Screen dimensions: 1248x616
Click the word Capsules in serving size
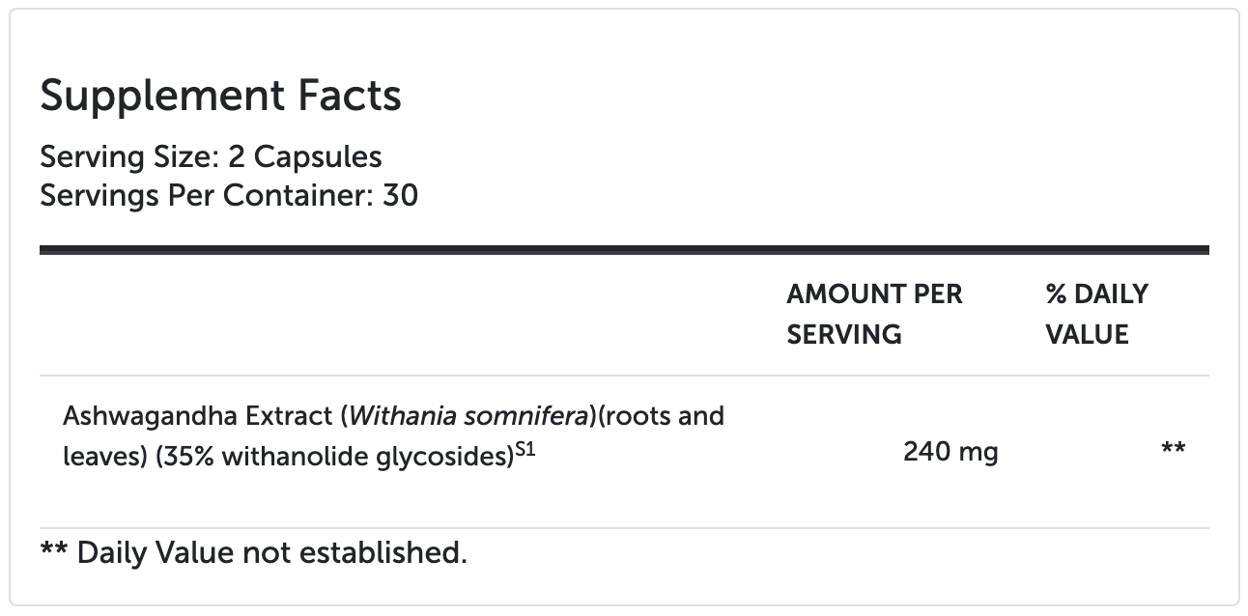318,156
